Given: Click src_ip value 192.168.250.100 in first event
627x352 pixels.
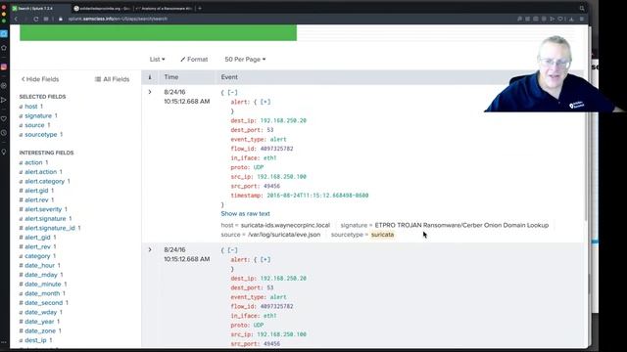Looking at the screenshot, I should tap(281, 177).
